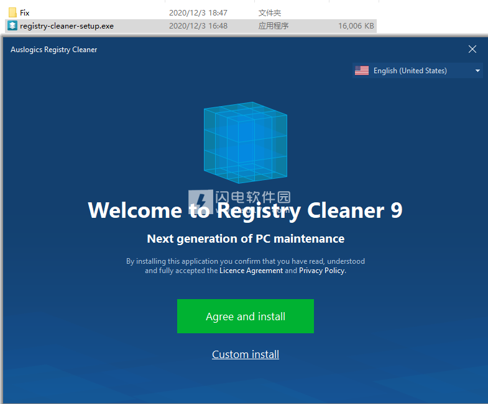
Task: Click the Fix folder name
Action: [x=25, y=13]
